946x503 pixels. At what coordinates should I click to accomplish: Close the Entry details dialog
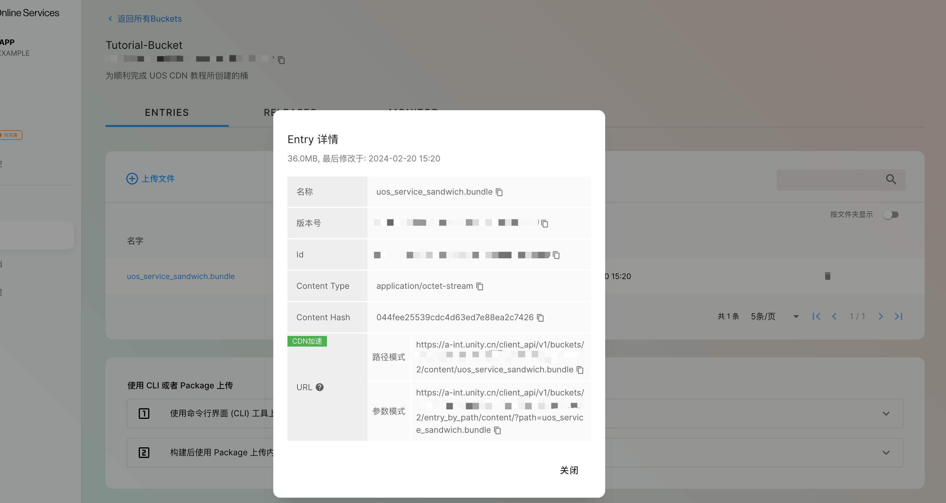click(569, 470)
